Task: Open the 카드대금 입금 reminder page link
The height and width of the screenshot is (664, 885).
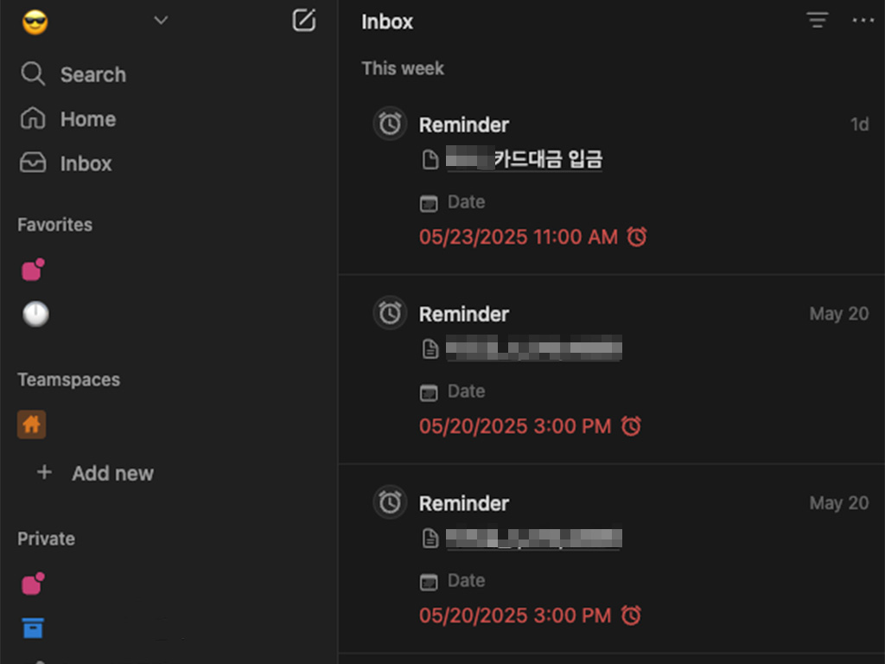Action: pos(524,159)
